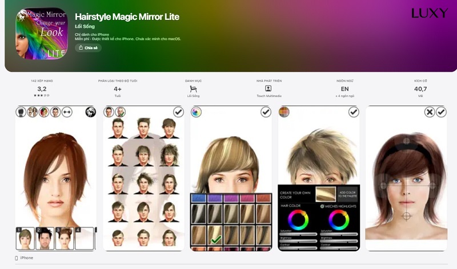Click the rainbow hair color icon in first screenshot

point(44,112)
